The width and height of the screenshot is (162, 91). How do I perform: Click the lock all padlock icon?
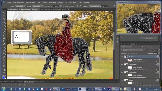[137, 53]
